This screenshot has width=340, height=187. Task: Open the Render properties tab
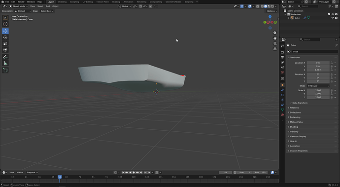click(282, 52)
